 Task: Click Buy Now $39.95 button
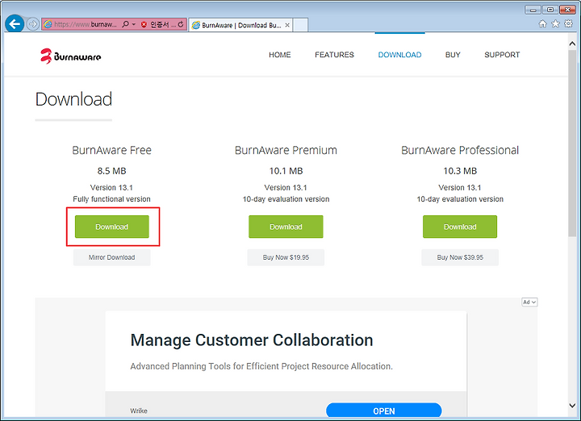(460, 257)
